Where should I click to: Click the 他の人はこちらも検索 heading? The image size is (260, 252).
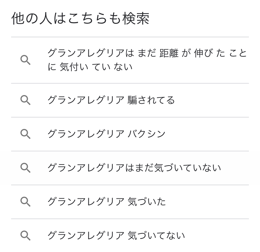tap(80, 19)
